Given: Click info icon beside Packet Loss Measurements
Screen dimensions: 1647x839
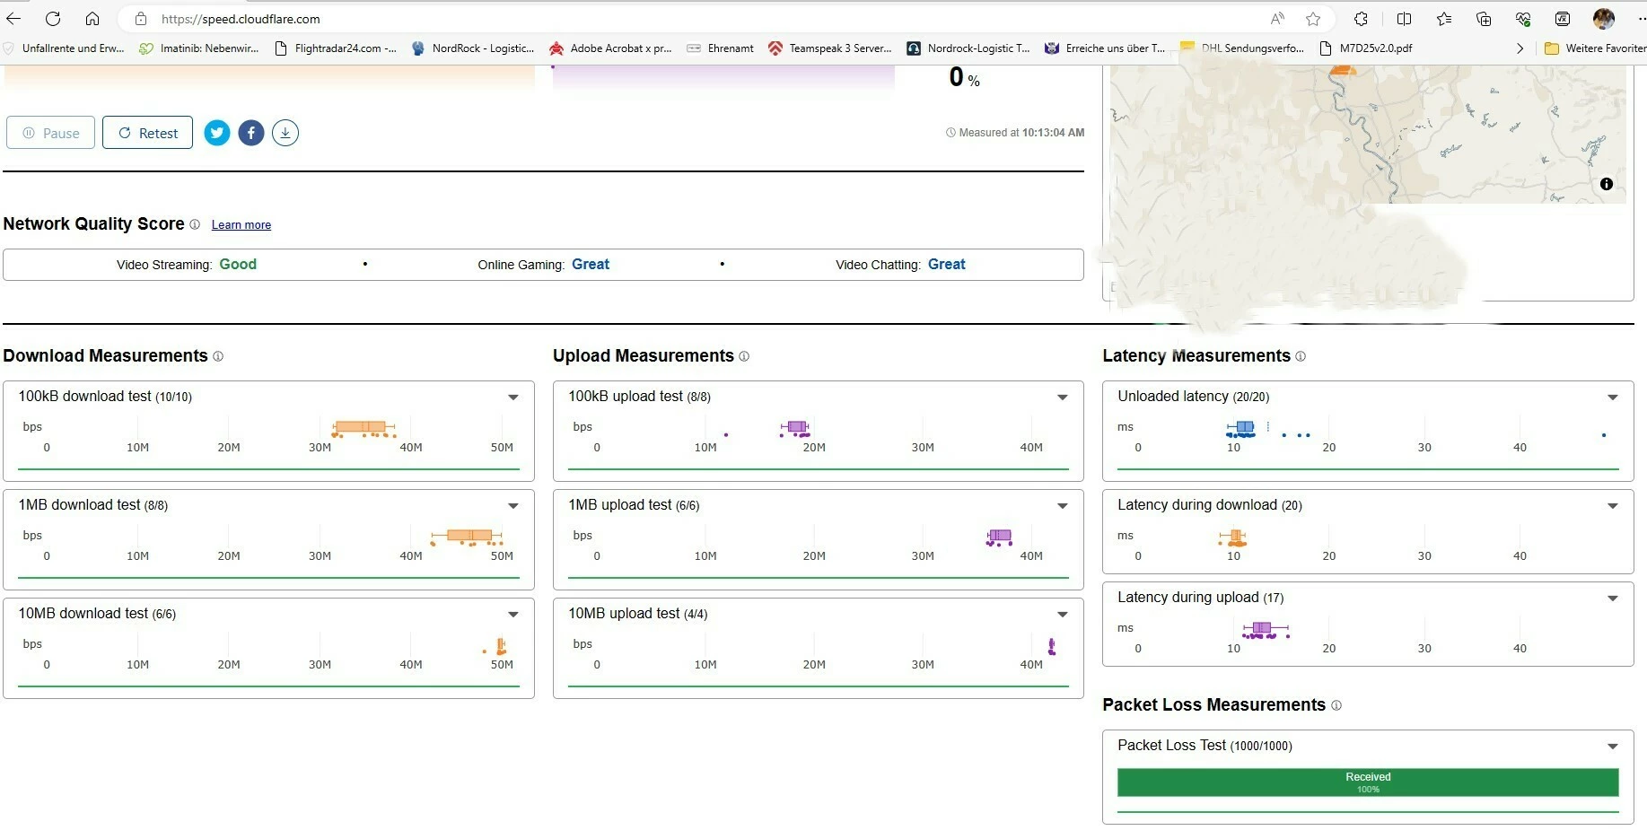Looking at the screenshot, I should tap(1336, 705).
